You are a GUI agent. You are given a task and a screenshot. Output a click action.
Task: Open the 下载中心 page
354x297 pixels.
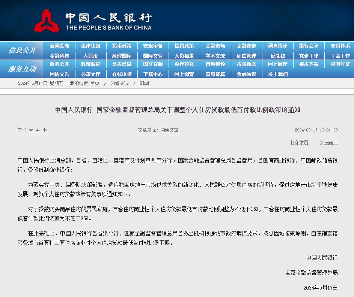pos(153,74)
